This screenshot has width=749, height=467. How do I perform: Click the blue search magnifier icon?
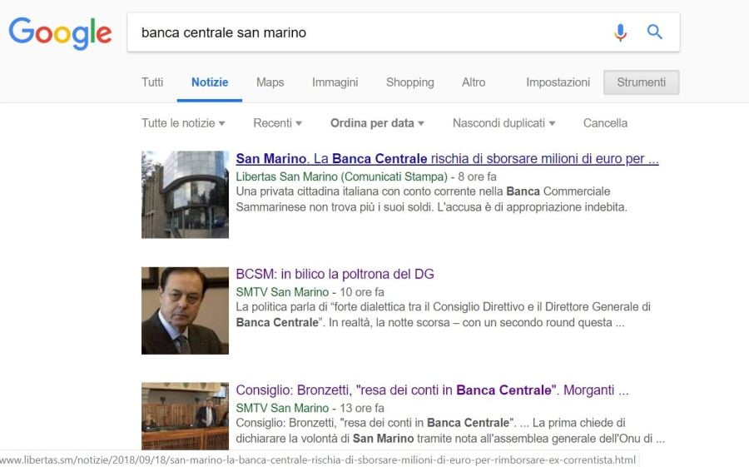coord(654,32)
